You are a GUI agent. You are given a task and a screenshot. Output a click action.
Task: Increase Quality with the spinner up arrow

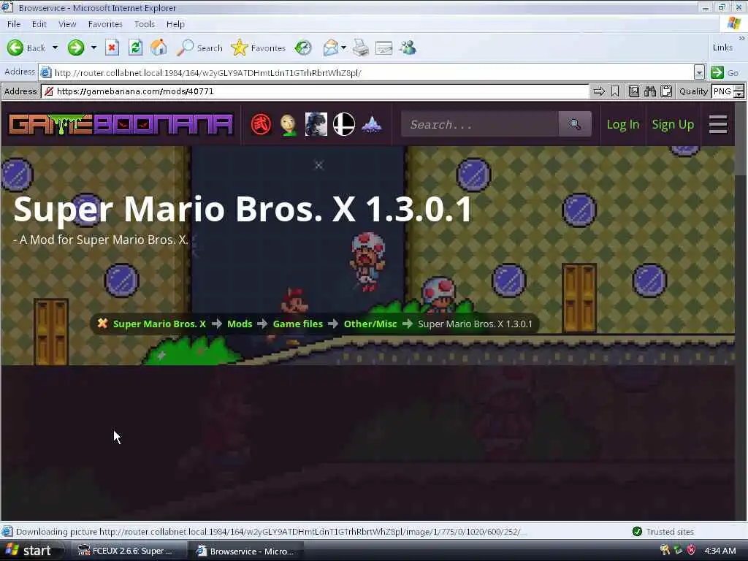(x=739, y=88)
